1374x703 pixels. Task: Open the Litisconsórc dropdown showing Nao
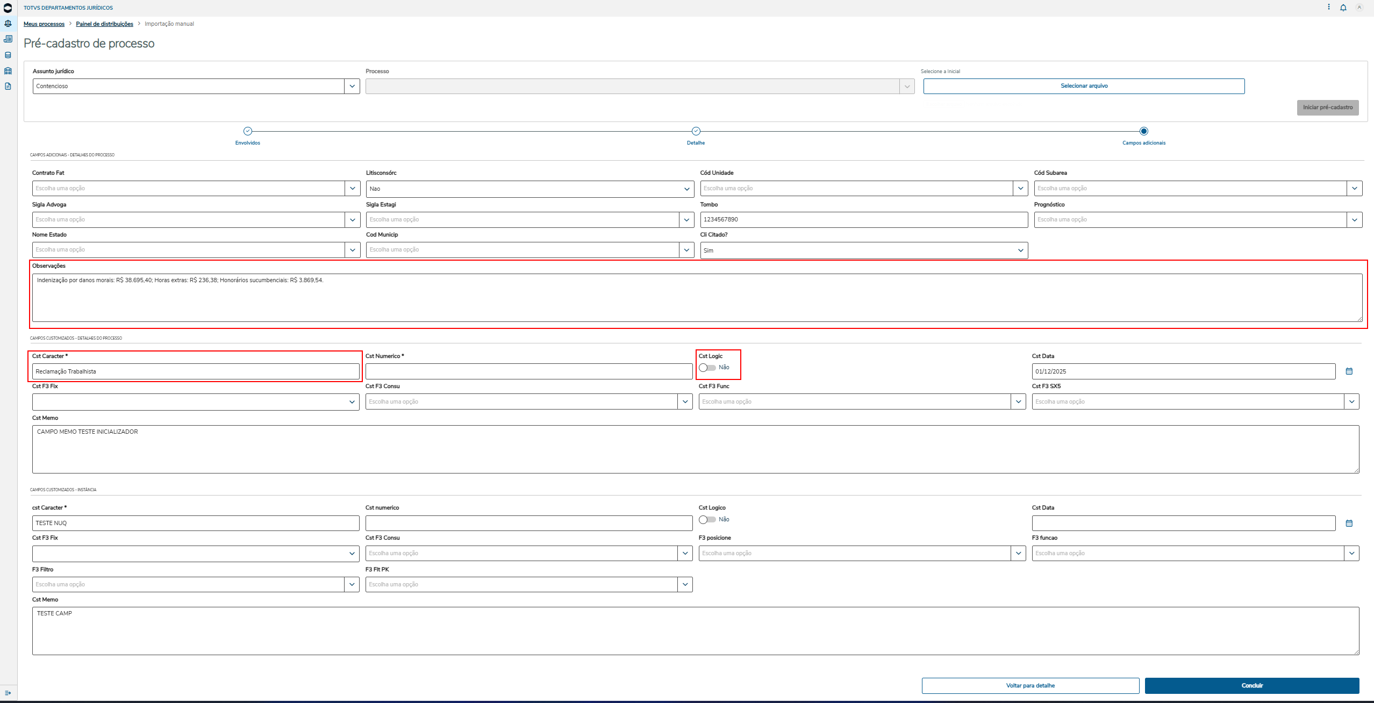coord(686,189)
